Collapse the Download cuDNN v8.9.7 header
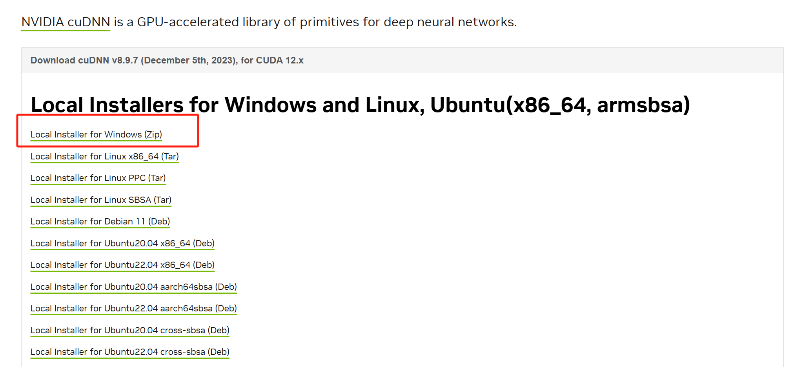The width and height of the screenshot is (803, 367). tap(402, 60)
